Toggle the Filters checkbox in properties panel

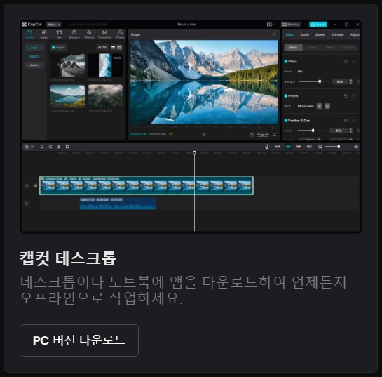pos(286,62)
